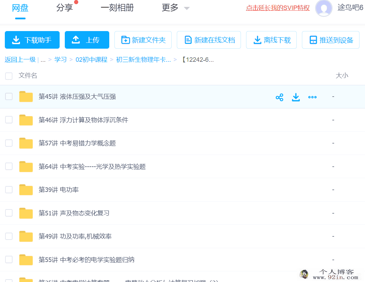Go back with 返回上一级 link
The width and height of the screenshot is (365, 282).
click(20, 60)
